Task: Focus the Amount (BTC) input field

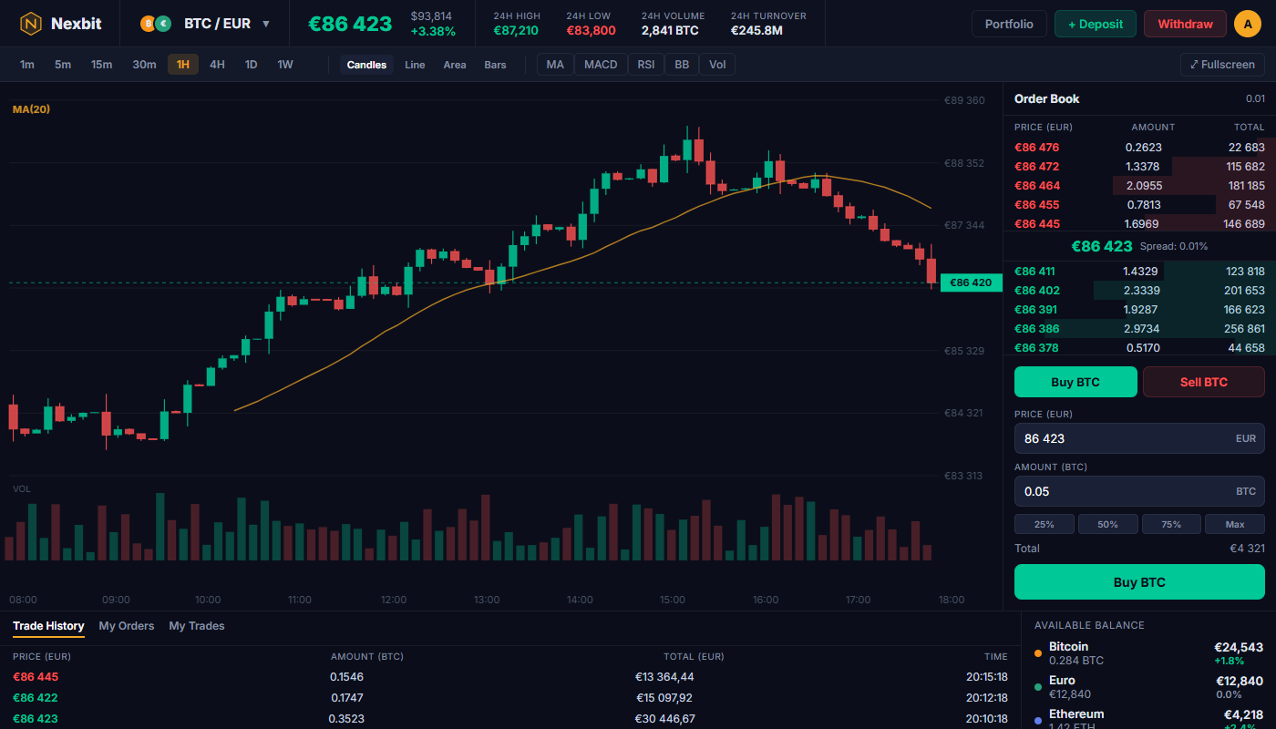Action: tap(1139, 491)
